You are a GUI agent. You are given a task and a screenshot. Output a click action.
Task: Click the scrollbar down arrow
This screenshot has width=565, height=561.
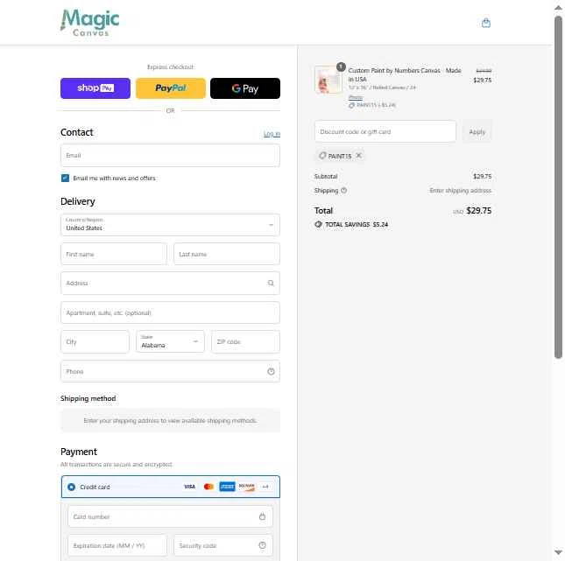[x=558, y=552]
